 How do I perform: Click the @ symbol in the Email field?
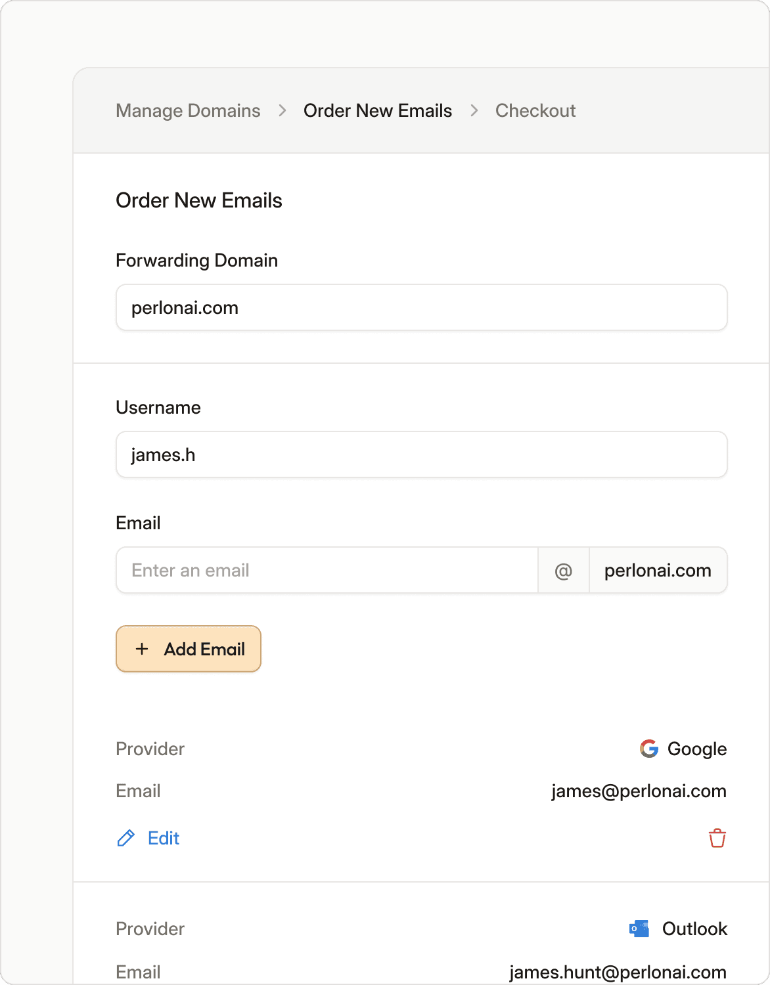[x=564, y=571]
